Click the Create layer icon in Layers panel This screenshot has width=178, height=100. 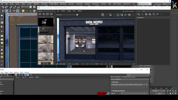(x=139, y=14)
